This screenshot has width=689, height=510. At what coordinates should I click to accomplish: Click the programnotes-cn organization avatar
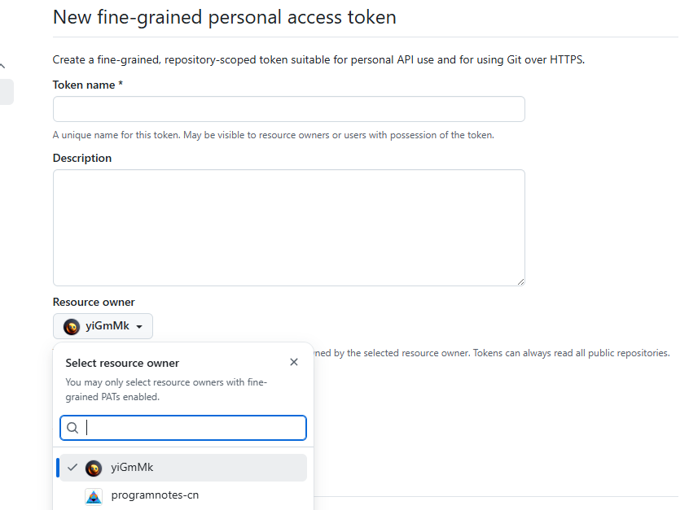pyautogui.click(x=94, y=495)
